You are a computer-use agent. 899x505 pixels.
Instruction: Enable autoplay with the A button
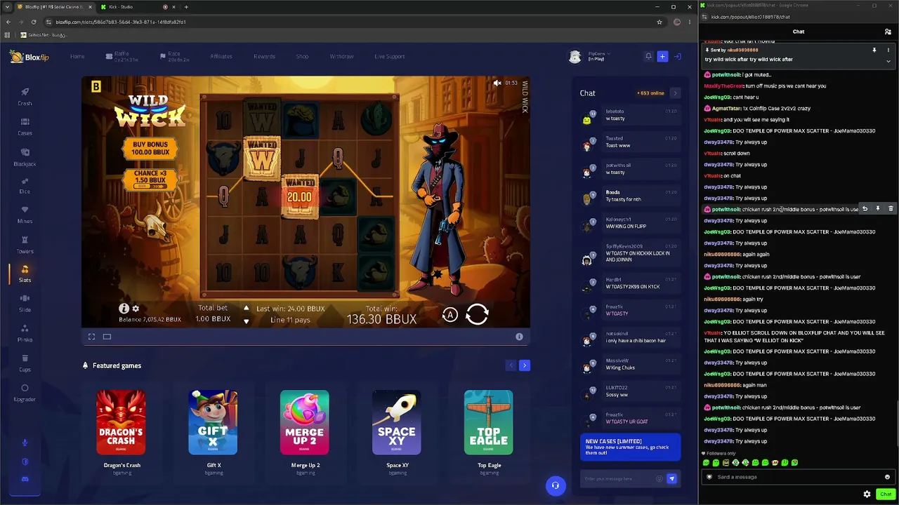pos(450,315)
